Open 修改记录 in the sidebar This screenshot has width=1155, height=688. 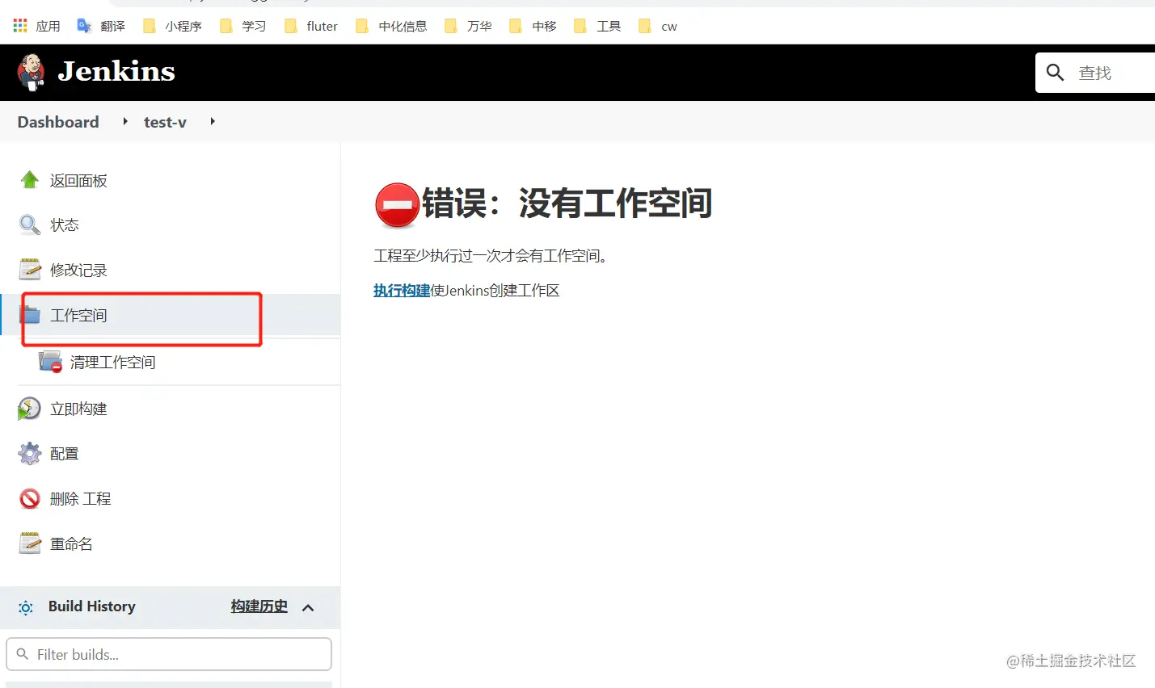click(78, 271)
